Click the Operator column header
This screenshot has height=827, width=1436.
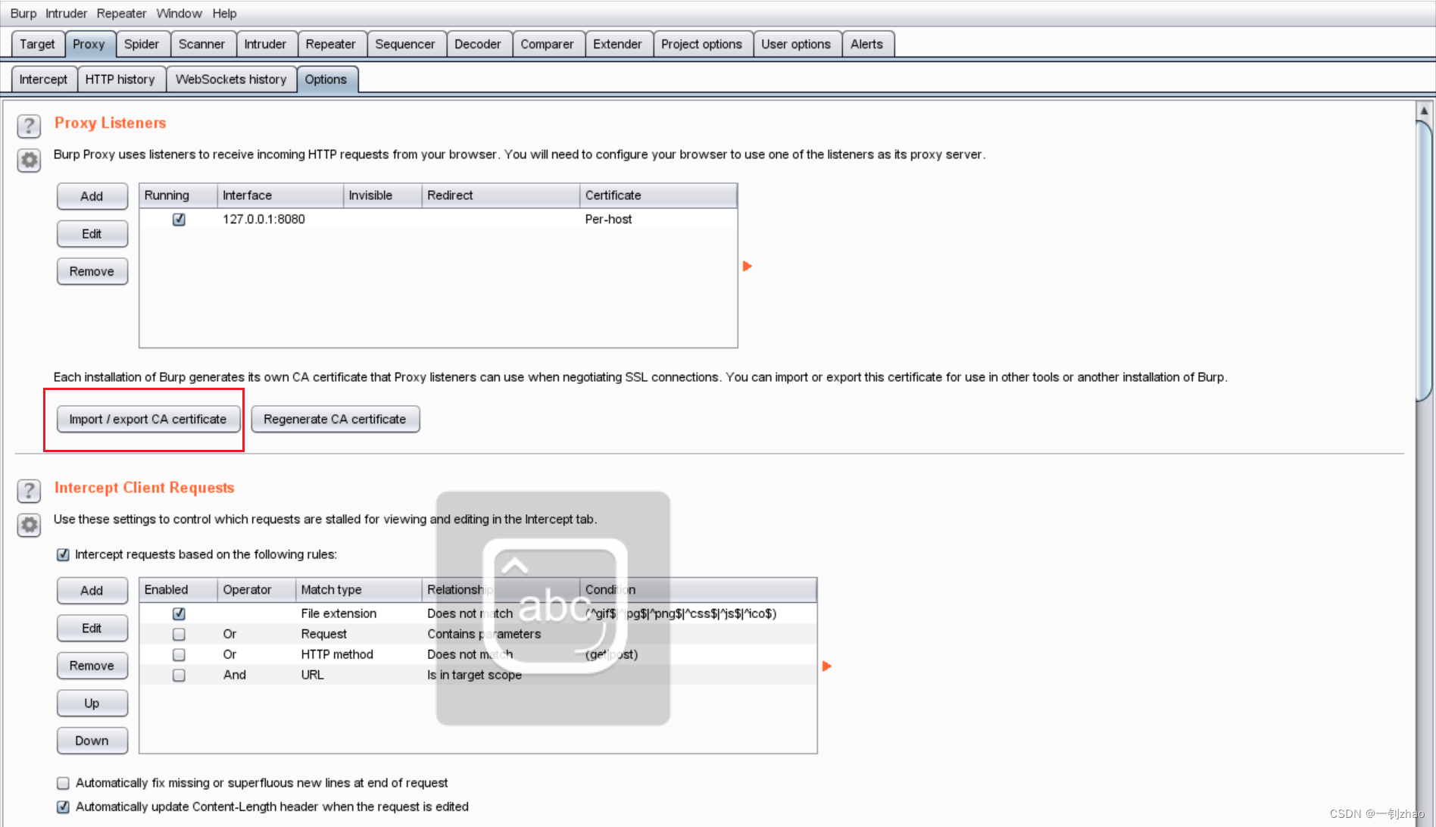(256, 589)
